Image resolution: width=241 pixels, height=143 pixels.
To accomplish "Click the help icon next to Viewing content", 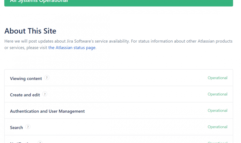I will pos(47,78).
